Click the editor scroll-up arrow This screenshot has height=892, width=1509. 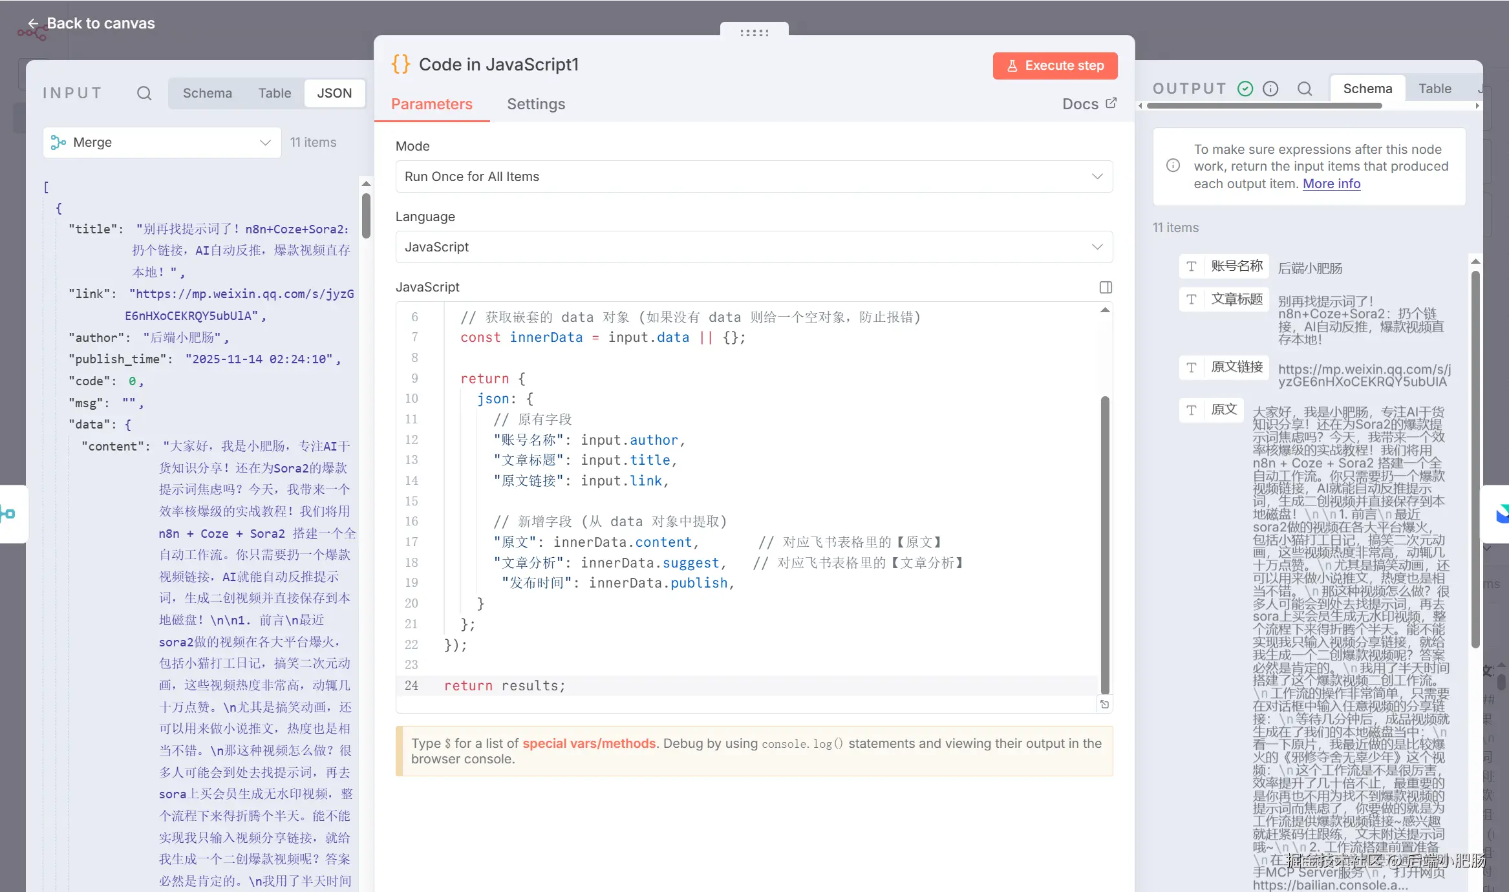point(1105,310)
